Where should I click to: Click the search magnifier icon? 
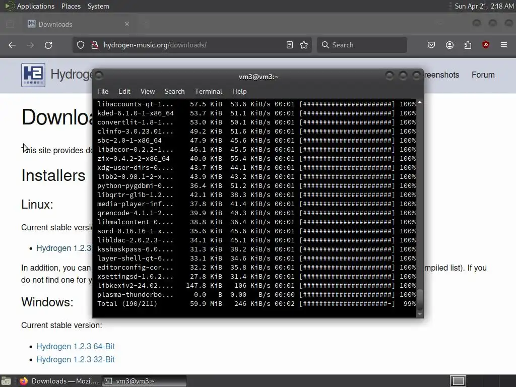coord(326,45)
